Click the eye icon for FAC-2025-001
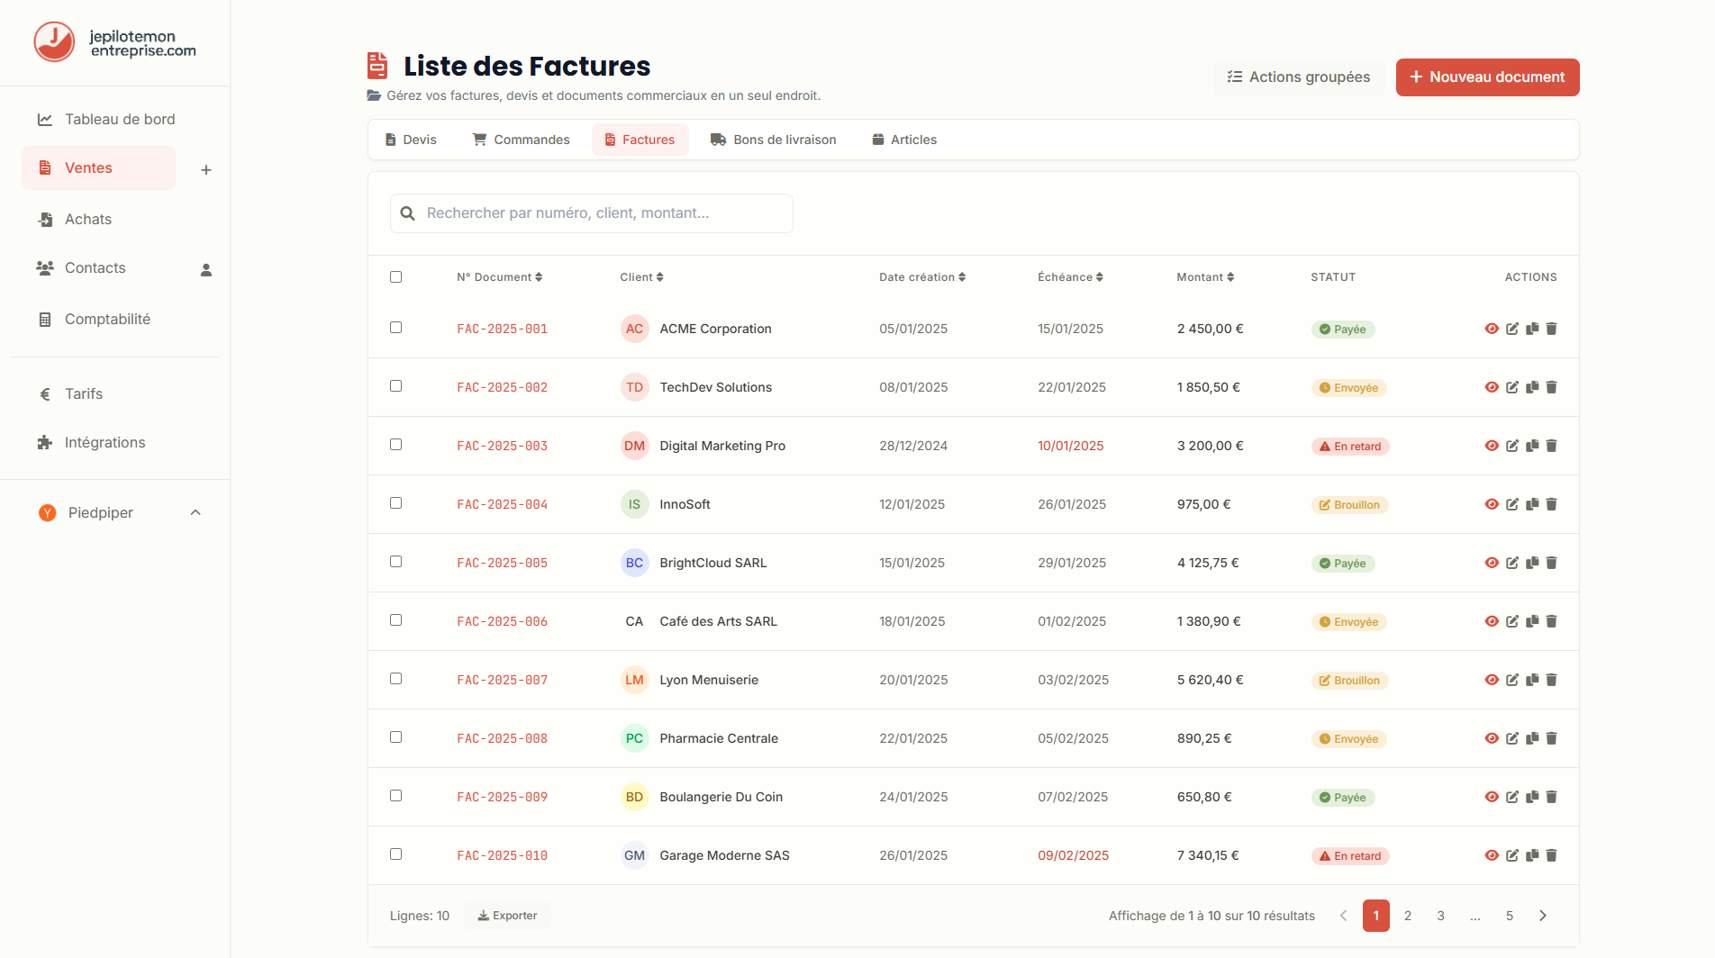 (x=1492, y=329)
